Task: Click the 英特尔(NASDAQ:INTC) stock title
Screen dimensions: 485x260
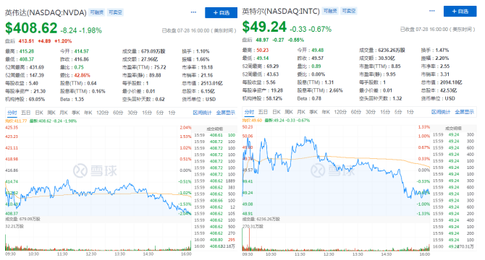Action: pyautogui.click(x=281, y=12)
